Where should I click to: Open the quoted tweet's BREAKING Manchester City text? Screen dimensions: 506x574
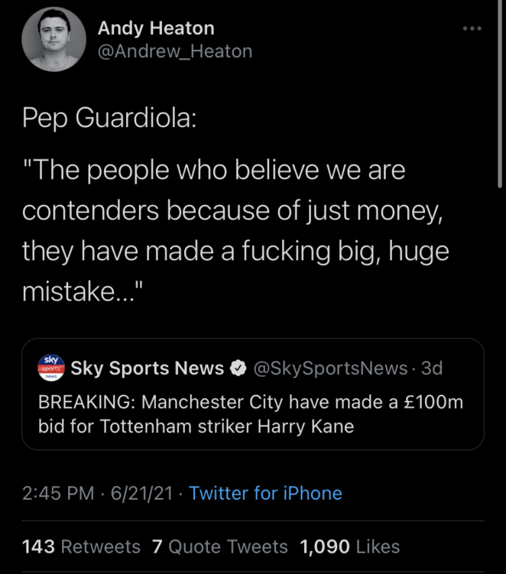(251, 403)
